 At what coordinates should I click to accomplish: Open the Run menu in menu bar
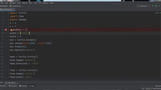[x=31, y=3]
